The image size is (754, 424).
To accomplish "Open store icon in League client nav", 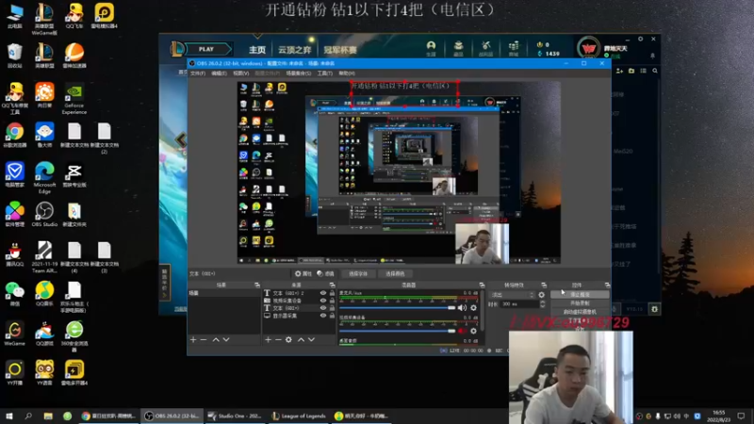I will tap(514, 47).
